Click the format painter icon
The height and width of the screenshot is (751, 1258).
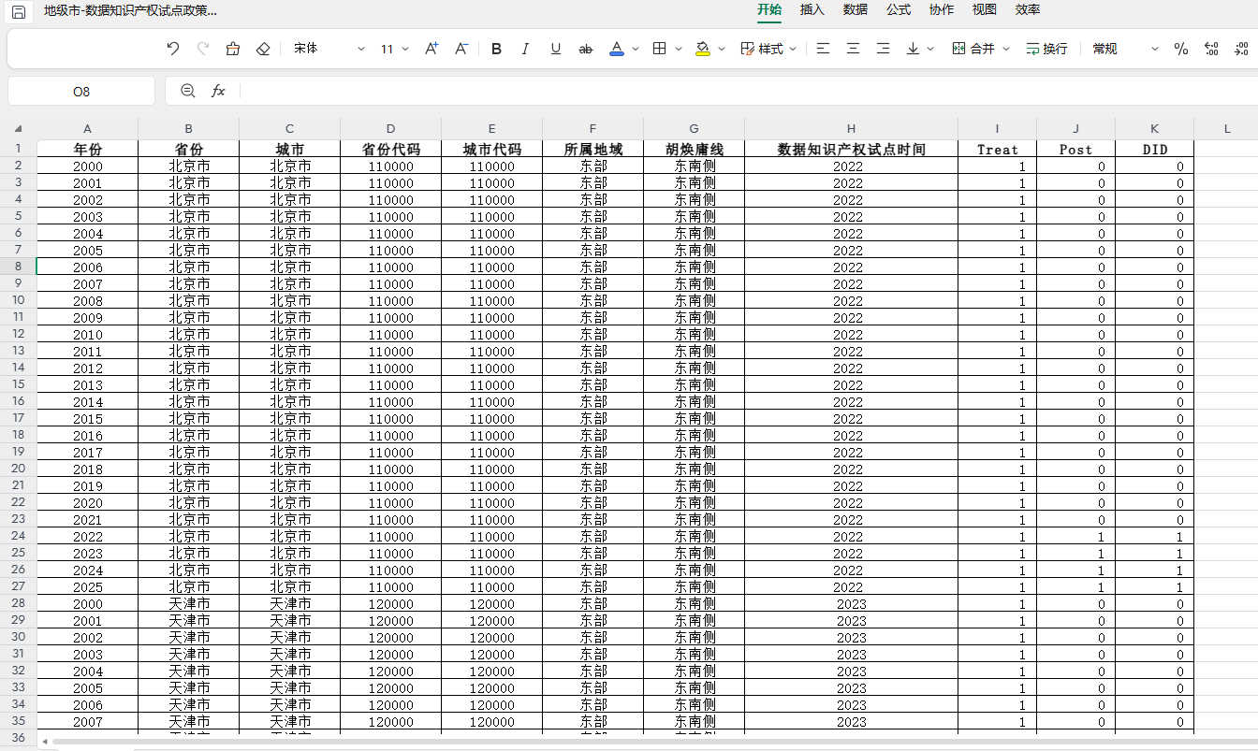[x=233, y=49]
